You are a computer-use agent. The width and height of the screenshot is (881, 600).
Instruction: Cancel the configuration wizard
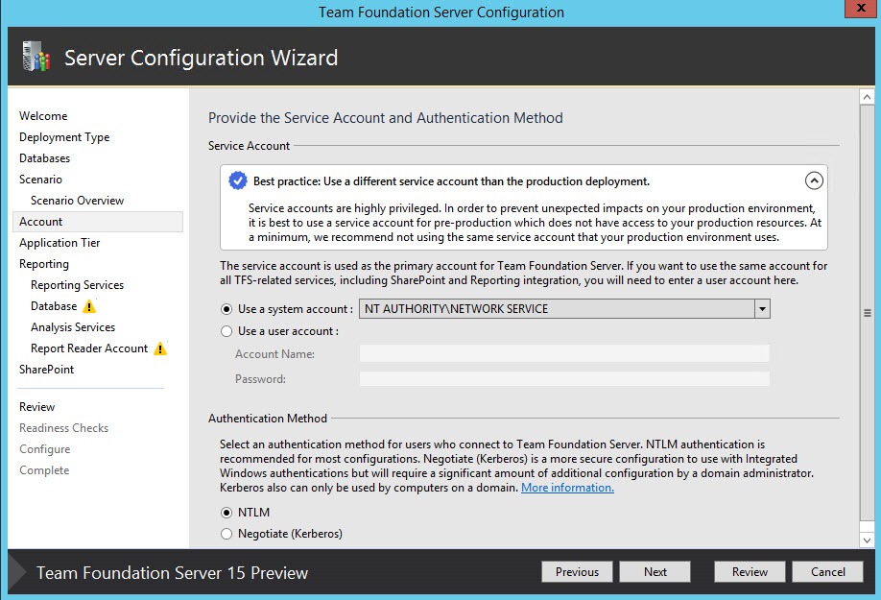click(827, 572)
